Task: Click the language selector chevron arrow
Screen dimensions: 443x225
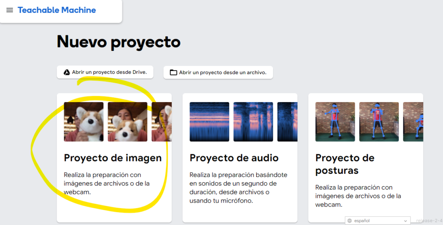Action: click(x=405, y=221)
